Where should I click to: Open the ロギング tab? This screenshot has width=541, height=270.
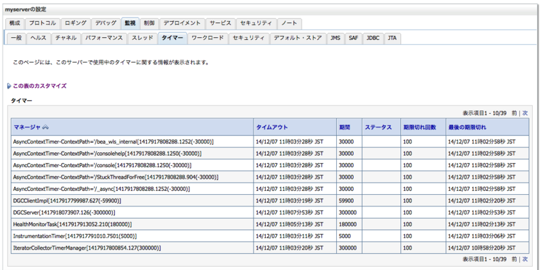76,23
